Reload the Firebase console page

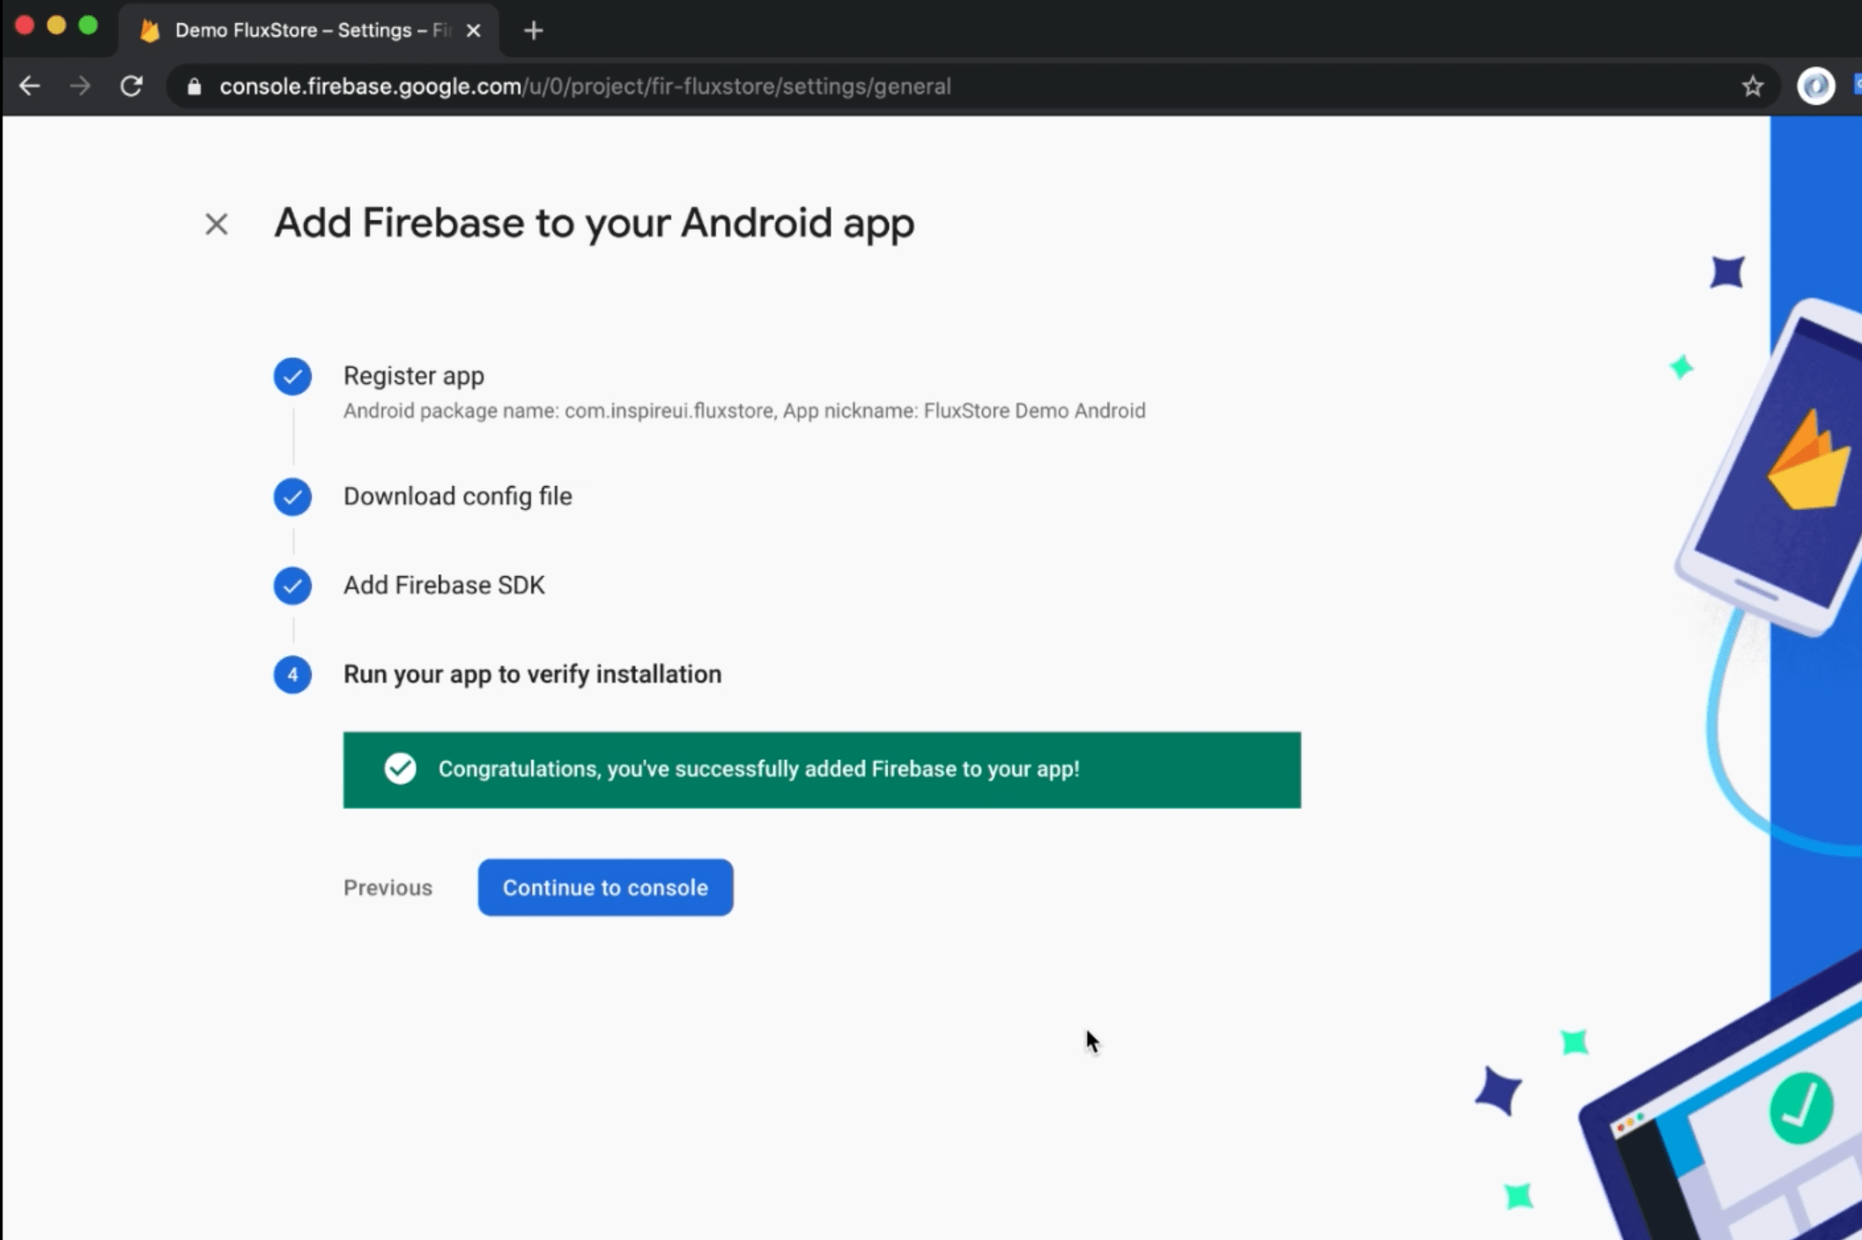(131, 86)
